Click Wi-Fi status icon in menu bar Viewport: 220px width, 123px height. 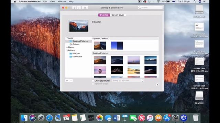(158, 1)
